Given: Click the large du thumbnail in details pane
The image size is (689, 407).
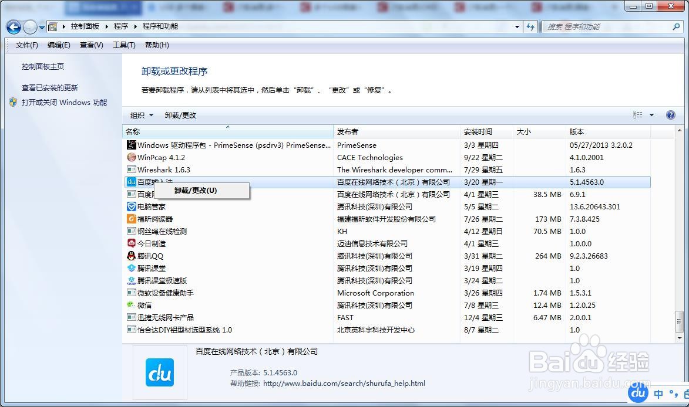Looking at the screenshot, I should click(160, 372).
